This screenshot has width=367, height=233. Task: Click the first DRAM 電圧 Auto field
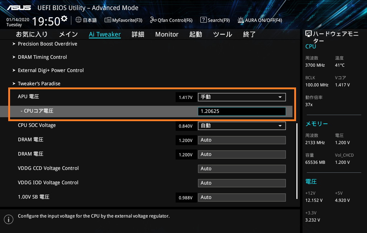coord(242,140)
